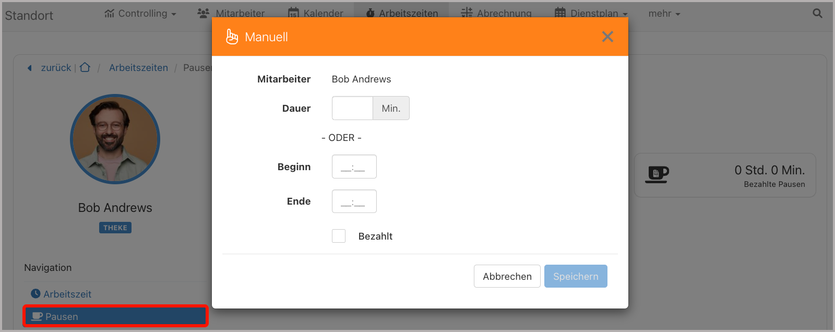Expand the Controlling dropdown menu
This screenshot has height=332, width=835.
pos(140,14)
